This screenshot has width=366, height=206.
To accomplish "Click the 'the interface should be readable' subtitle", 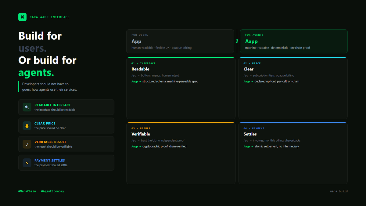I will 55,110.
